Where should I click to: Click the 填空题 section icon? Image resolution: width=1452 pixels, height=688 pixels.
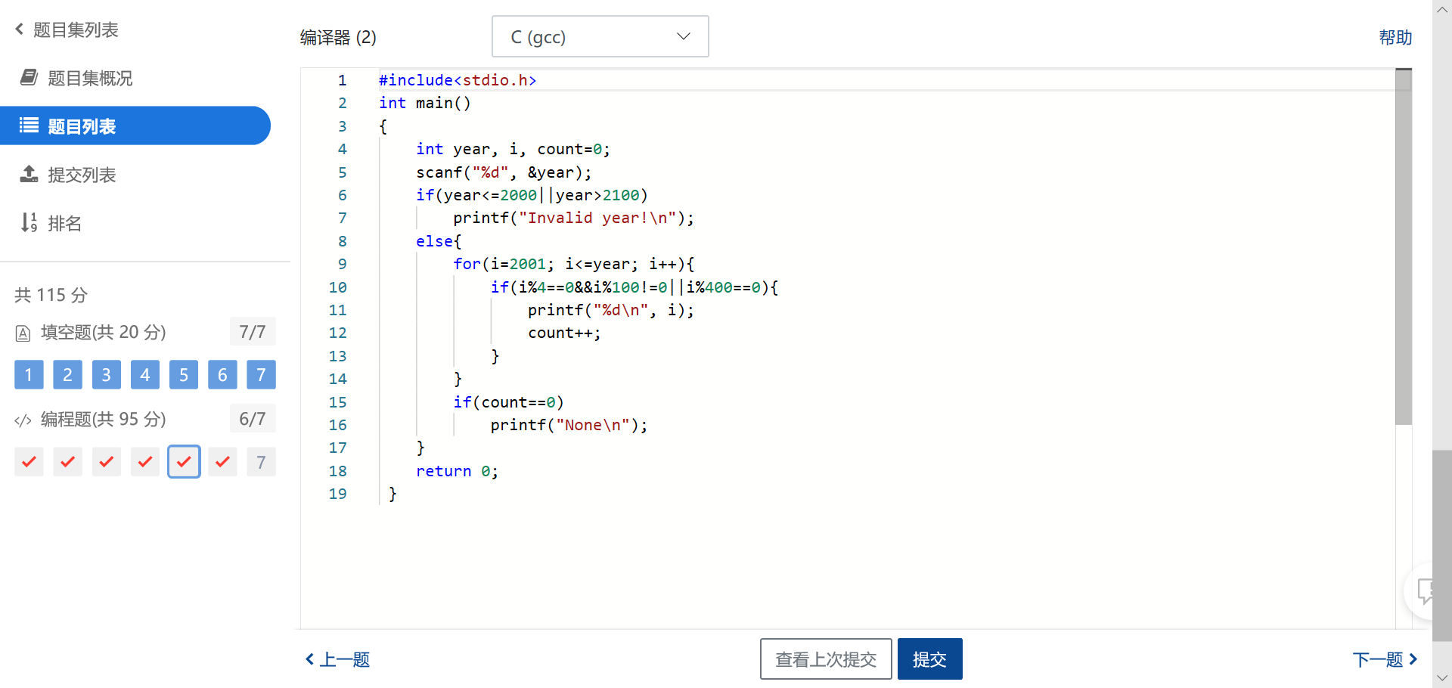click(x=23, y=333)
